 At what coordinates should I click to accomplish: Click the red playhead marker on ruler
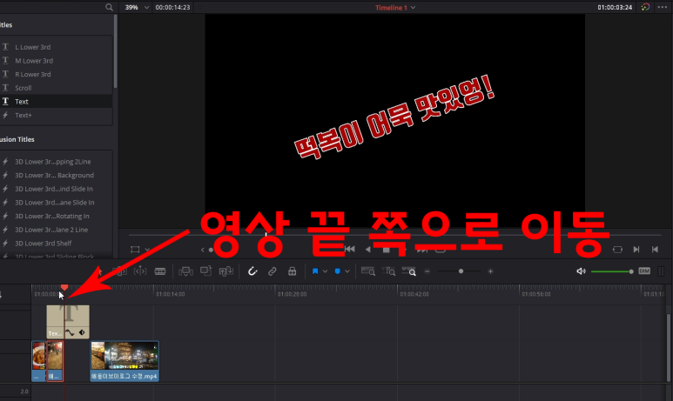click(x=64, y=287)
